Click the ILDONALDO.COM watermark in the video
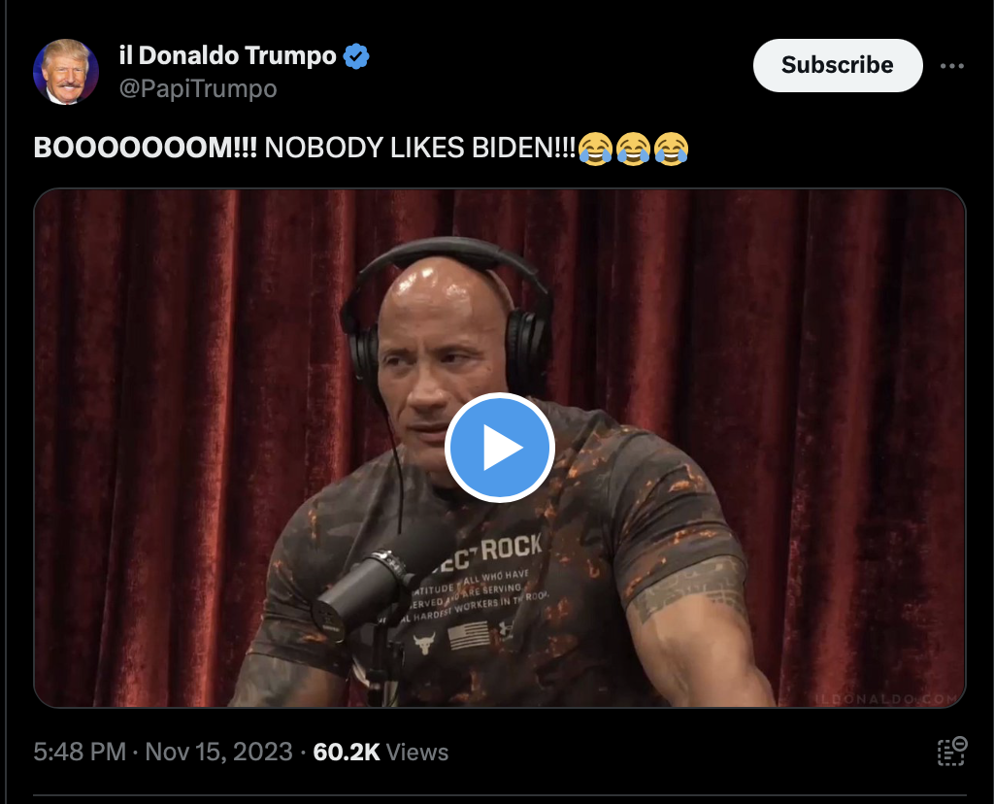Viewport: 994px width, 804px height. [886, 699]
